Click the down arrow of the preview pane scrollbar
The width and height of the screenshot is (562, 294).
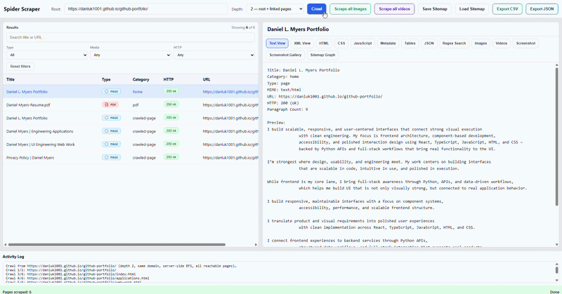(556, 245)
